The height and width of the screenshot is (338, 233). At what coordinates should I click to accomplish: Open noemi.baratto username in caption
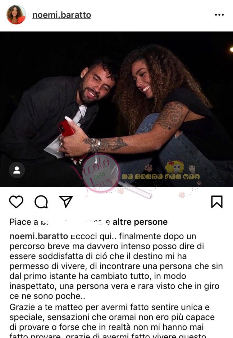coord(39,236)
